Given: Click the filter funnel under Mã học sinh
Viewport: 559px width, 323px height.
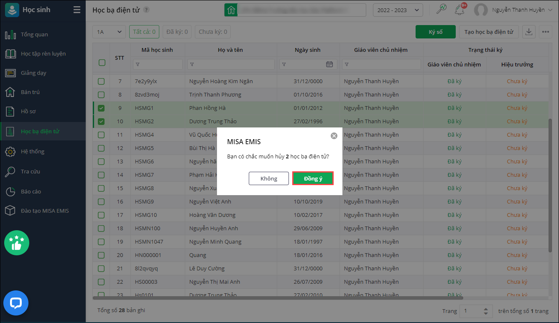Looking at the screenshot, I should click(138, 64).
